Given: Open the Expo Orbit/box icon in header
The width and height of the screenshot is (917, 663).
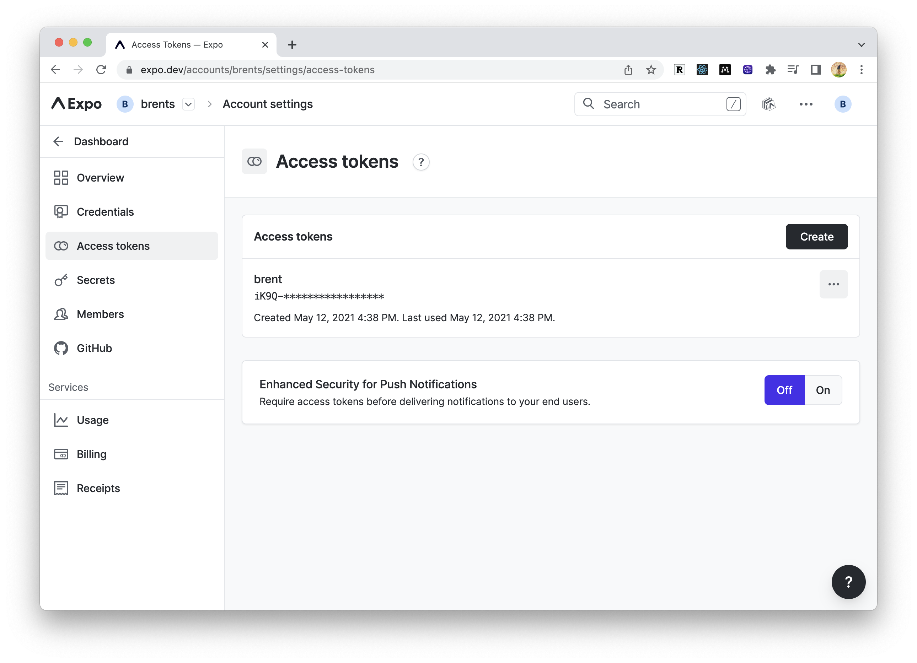Looking at the screenshot, I should click(x=769, y=104).
